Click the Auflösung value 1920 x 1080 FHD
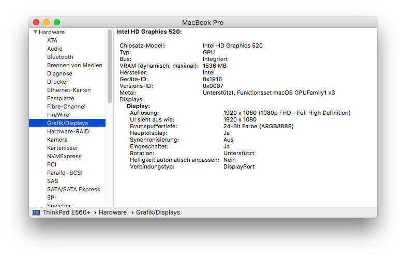The image size is (406, 259). (287, 113)
